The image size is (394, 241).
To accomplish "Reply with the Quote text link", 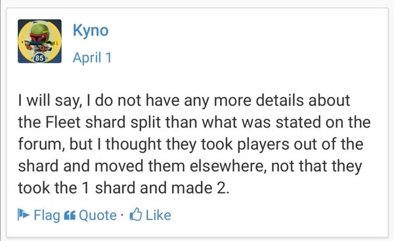I will [98, 215].
